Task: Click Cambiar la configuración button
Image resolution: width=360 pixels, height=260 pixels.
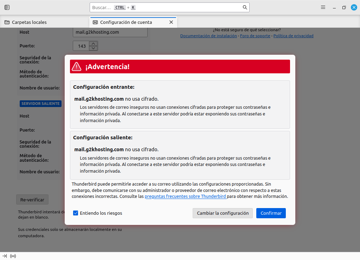Action: click(x=223, y=213)
